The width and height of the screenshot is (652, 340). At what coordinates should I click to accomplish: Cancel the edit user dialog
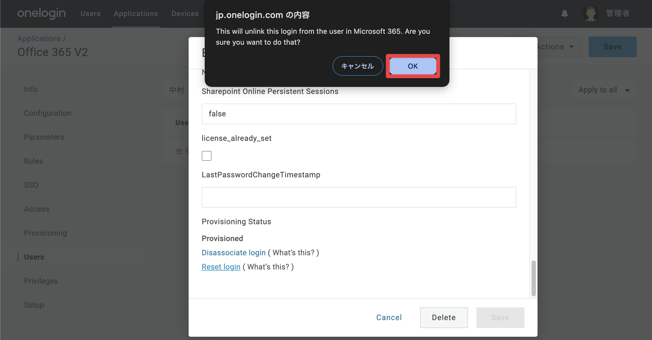pyautogui.click(x=389, y=318)
